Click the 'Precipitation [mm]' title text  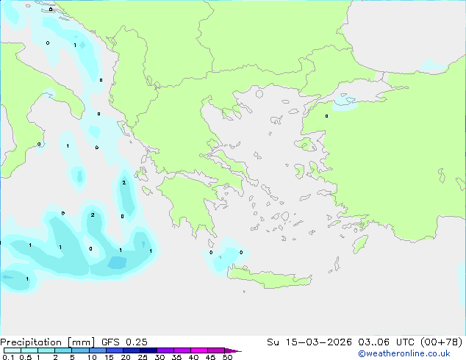[48, 342]
